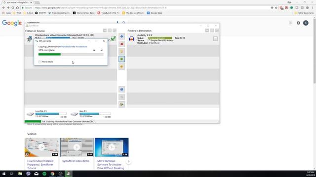The height and width of the screenshot is (177, 316).
Task: Click the green copy progress bar
Action: click(x=71, y=55)
